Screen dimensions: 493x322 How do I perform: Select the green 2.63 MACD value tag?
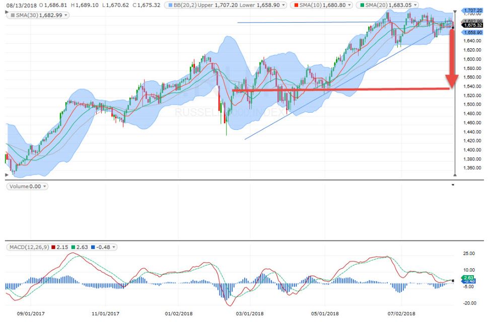pyautogui.click(x=468, y=278)
